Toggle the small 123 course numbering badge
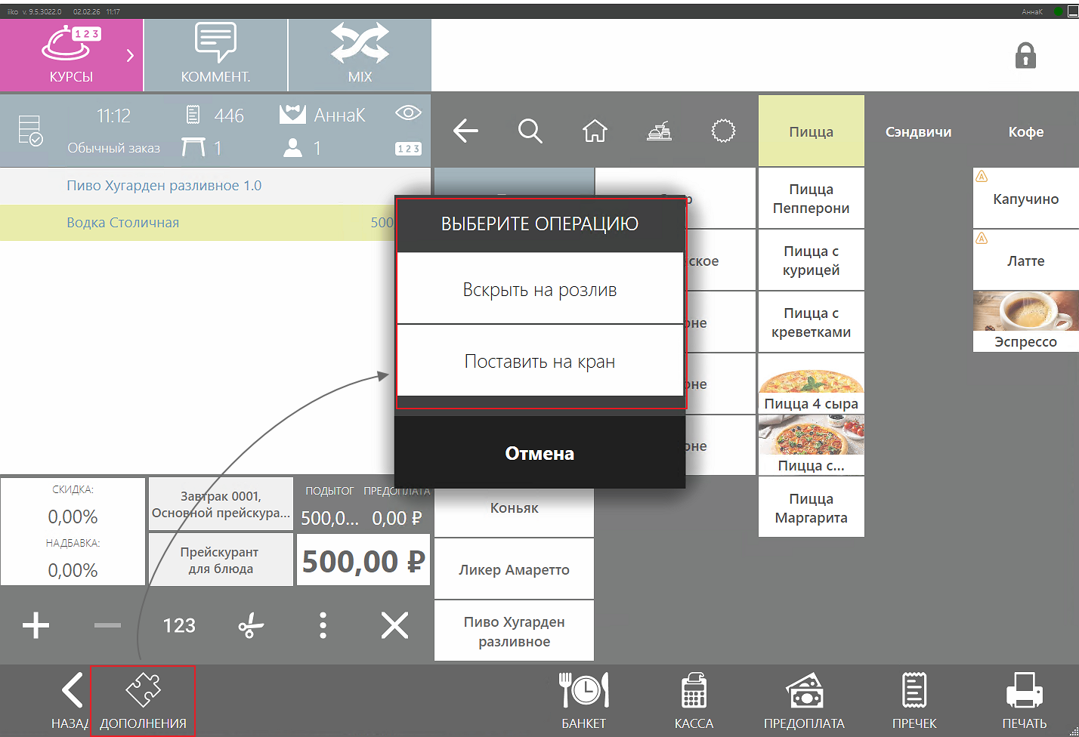This screenshot has width=1079, height=737. point(408,149)
